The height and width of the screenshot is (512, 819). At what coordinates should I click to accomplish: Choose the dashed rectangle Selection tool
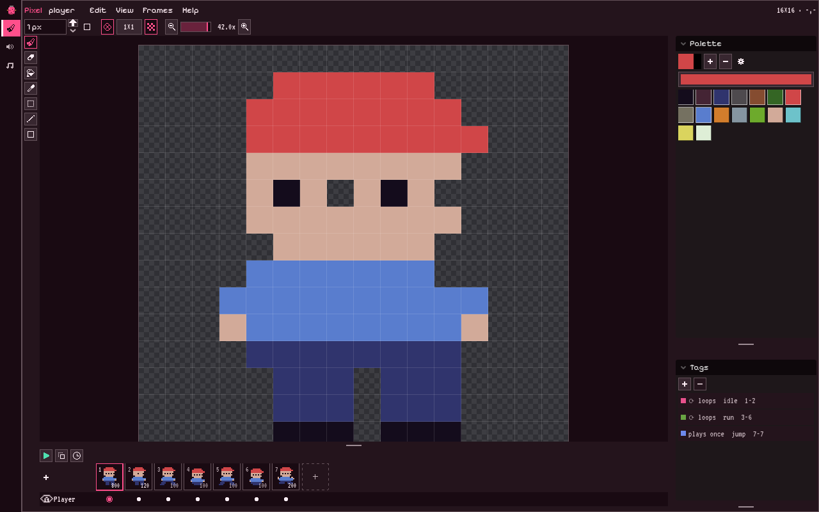pyautogui.click(x=31, y=104)
